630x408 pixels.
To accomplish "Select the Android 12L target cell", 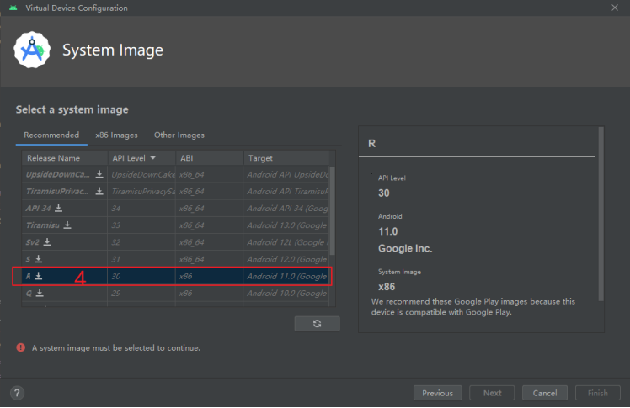I will pos(286,242).
